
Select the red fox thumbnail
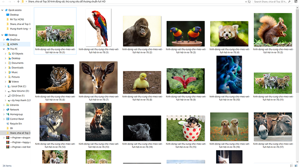click(x=98, y=122)
